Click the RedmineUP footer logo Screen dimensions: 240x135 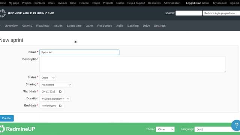tap(18, 129)
